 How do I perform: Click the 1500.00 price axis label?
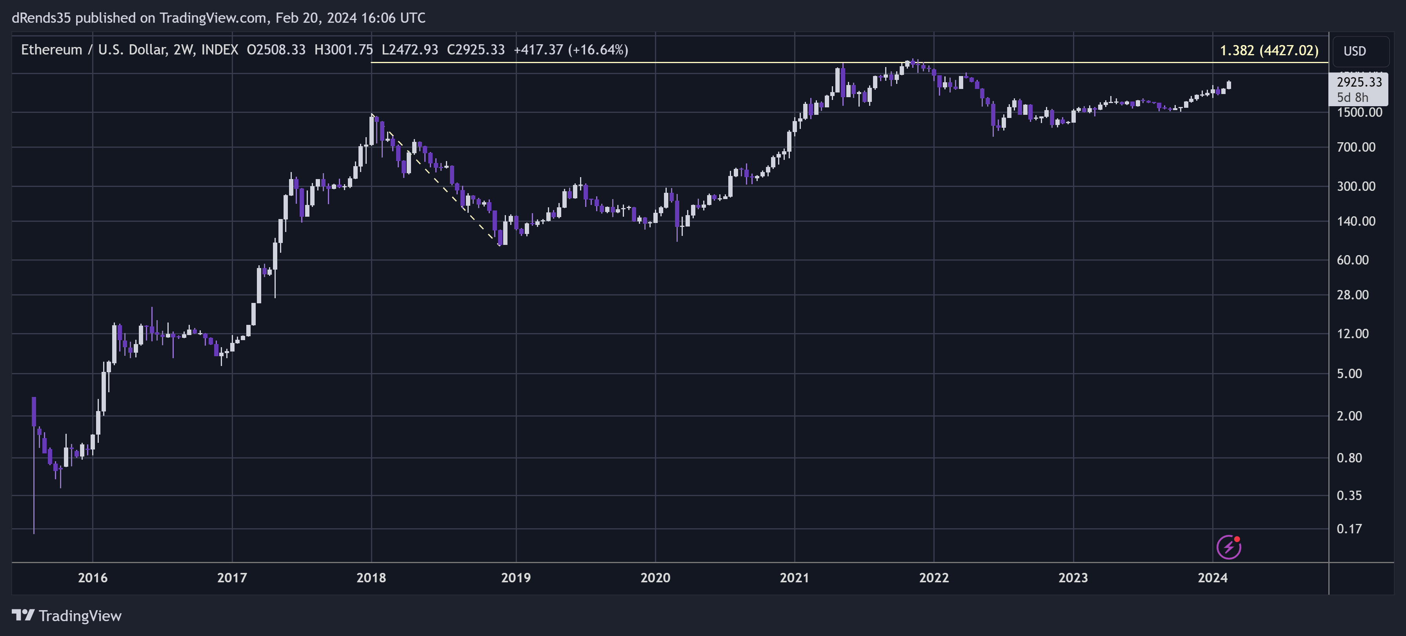[1359, 112]
